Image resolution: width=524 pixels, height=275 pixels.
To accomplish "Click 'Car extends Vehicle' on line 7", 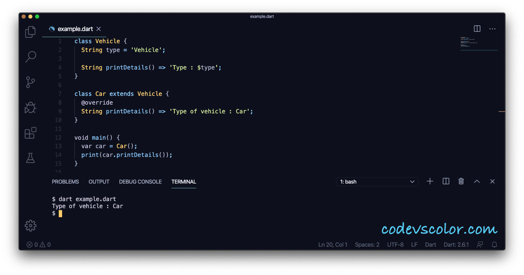I will point(129,94).
